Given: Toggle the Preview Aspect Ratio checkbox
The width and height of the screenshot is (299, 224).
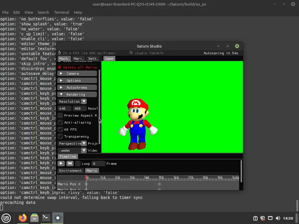Looking at the screenshot, I should click(x=60, y=116).
